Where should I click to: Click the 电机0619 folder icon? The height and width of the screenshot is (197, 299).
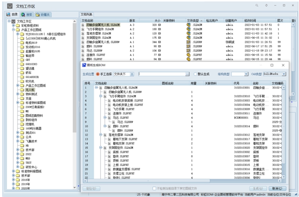coord(22,43)
